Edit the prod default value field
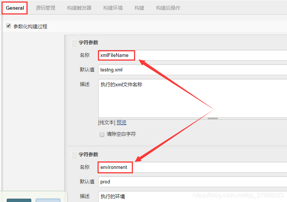 (x=192, y=182)
